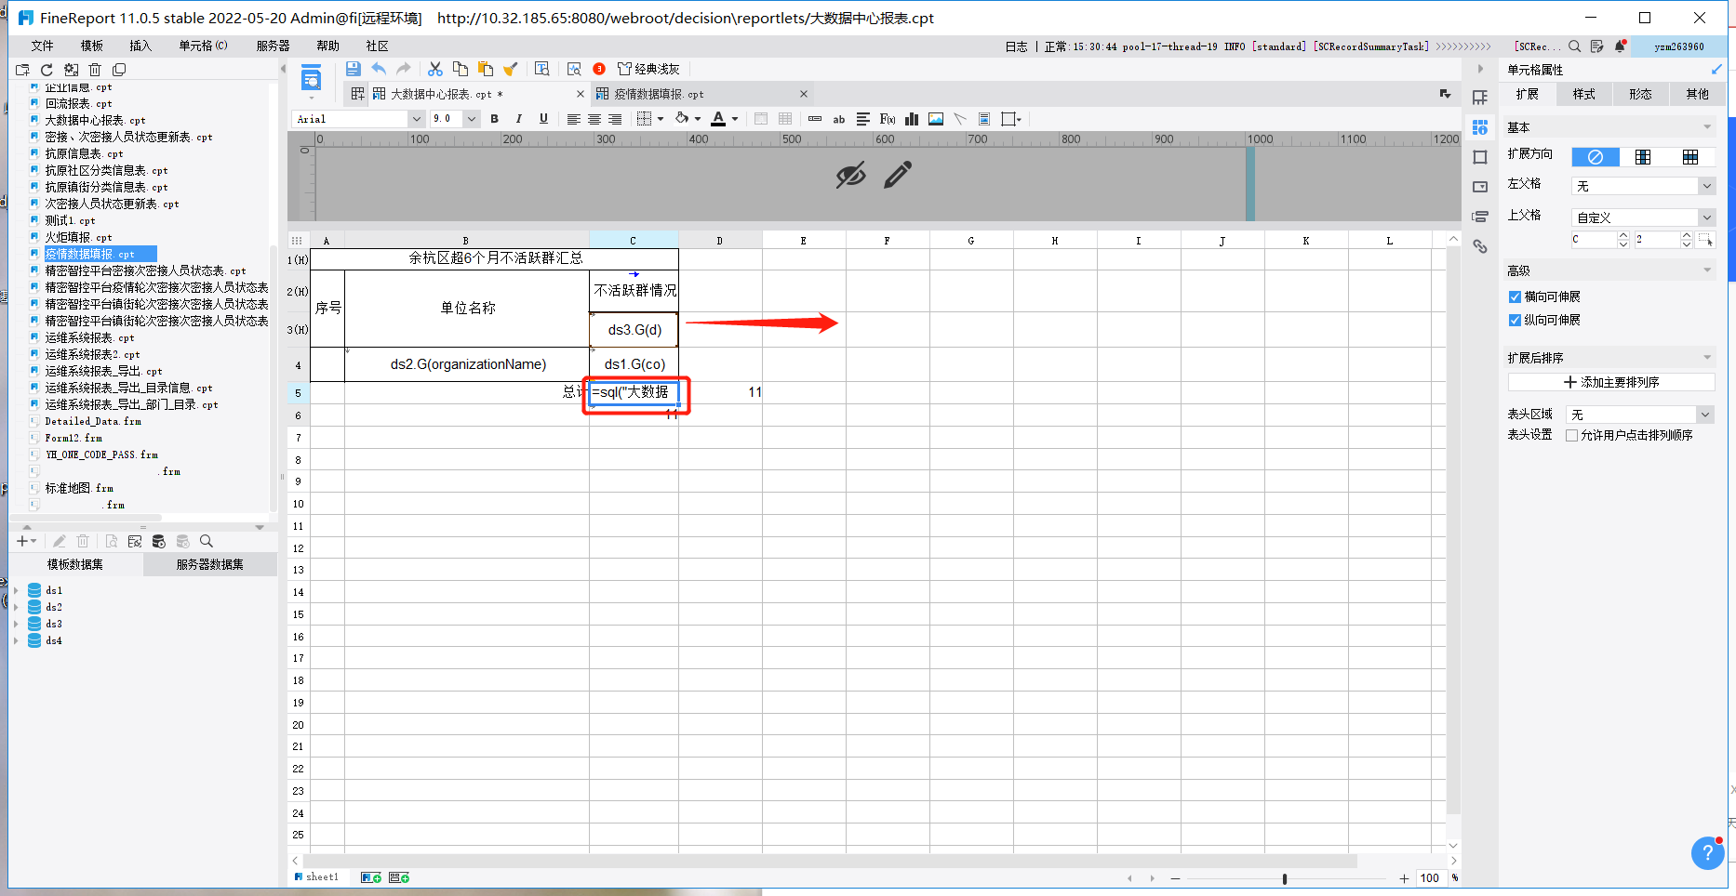Screen dimensions: 1736x896
Task: Click the zoom percentage field showing 100
Action: point(1430,878)
